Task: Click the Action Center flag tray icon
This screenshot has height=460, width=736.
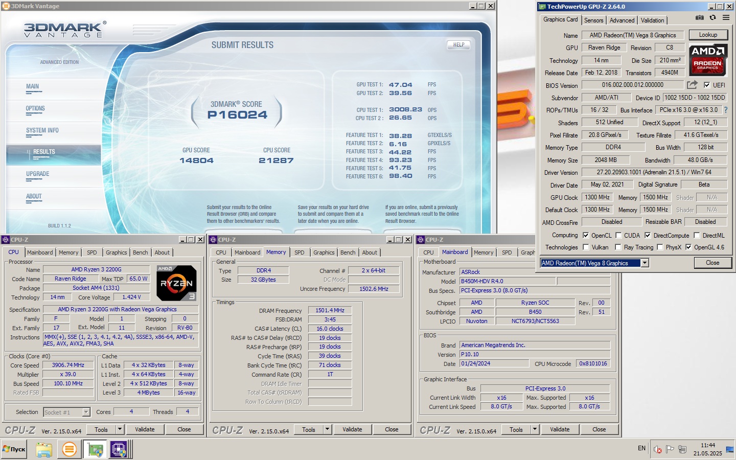Action: 670,449
